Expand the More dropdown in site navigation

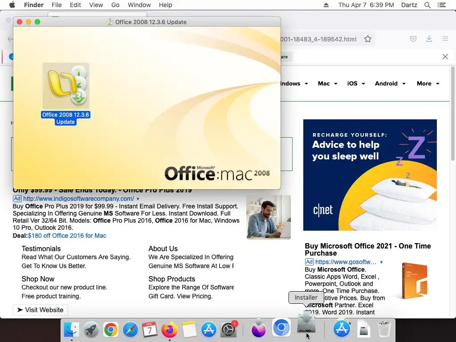[428, 83]
